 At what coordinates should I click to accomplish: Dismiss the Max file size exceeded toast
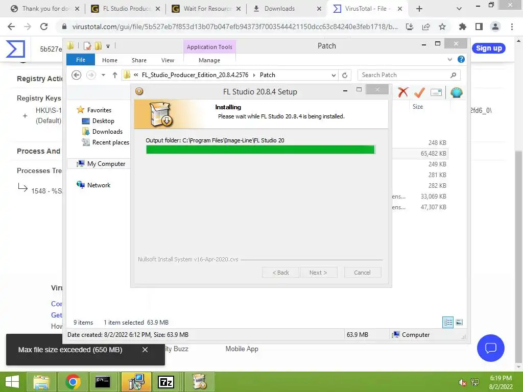click(145, 350)
